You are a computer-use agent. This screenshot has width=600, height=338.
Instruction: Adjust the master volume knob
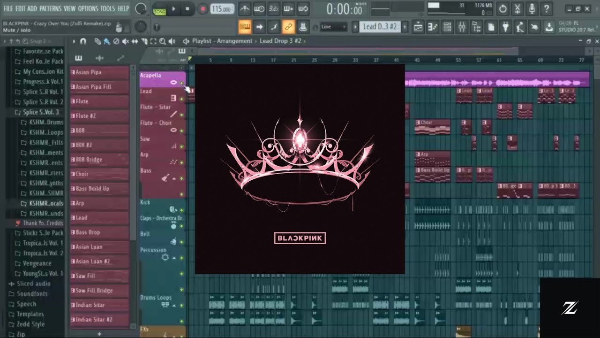[x=140, y=8]
